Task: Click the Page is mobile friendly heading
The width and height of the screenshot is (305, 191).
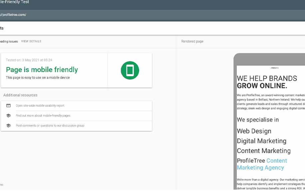Action: pos(42,70)
